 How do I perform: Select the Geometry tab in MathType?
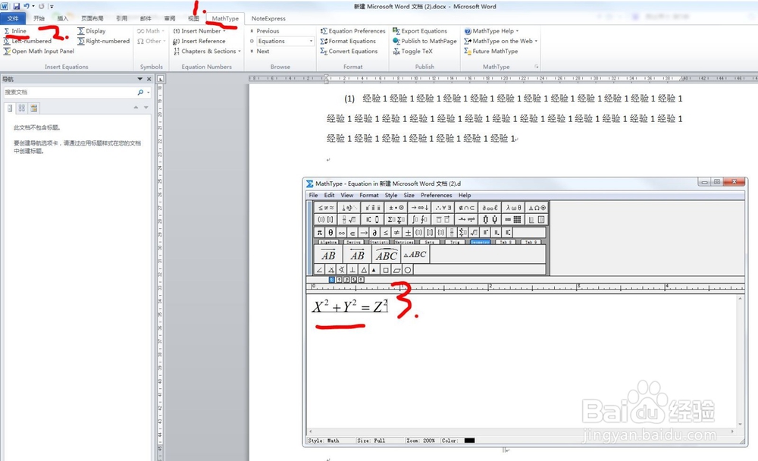point(480,242)
